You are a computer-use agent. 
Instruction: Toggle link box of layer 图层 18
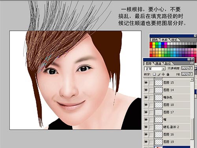pos(151,105)
